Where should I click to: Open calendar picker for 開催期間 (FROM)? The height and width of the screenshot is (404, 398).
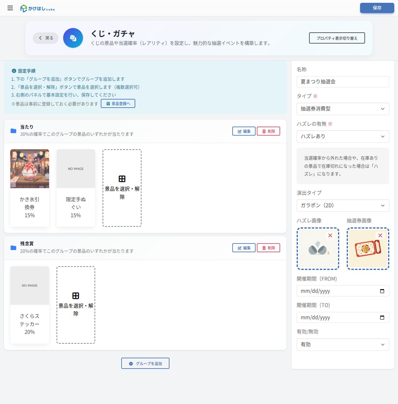pyautogui.click(x=382, y=291)
